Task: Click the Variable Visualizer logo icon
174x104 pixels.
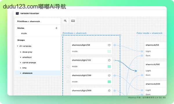Action: click(x=17, y=13)
